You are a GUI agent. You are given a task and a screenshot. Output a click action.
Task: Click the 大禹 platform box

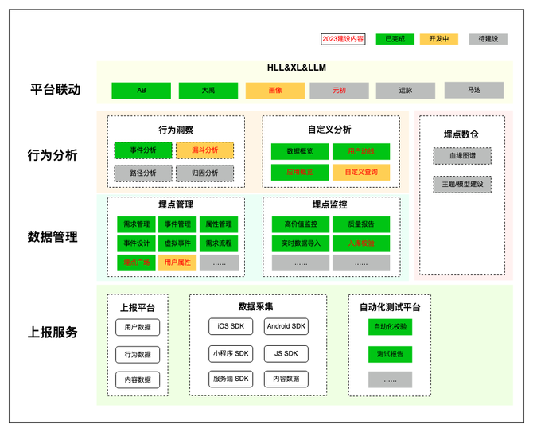[x=208, y=91]
